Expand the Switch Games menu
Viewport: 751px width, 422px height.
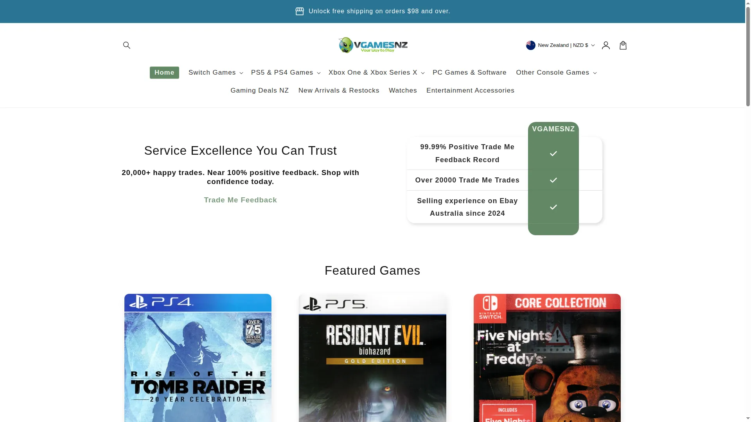(216, 73)
